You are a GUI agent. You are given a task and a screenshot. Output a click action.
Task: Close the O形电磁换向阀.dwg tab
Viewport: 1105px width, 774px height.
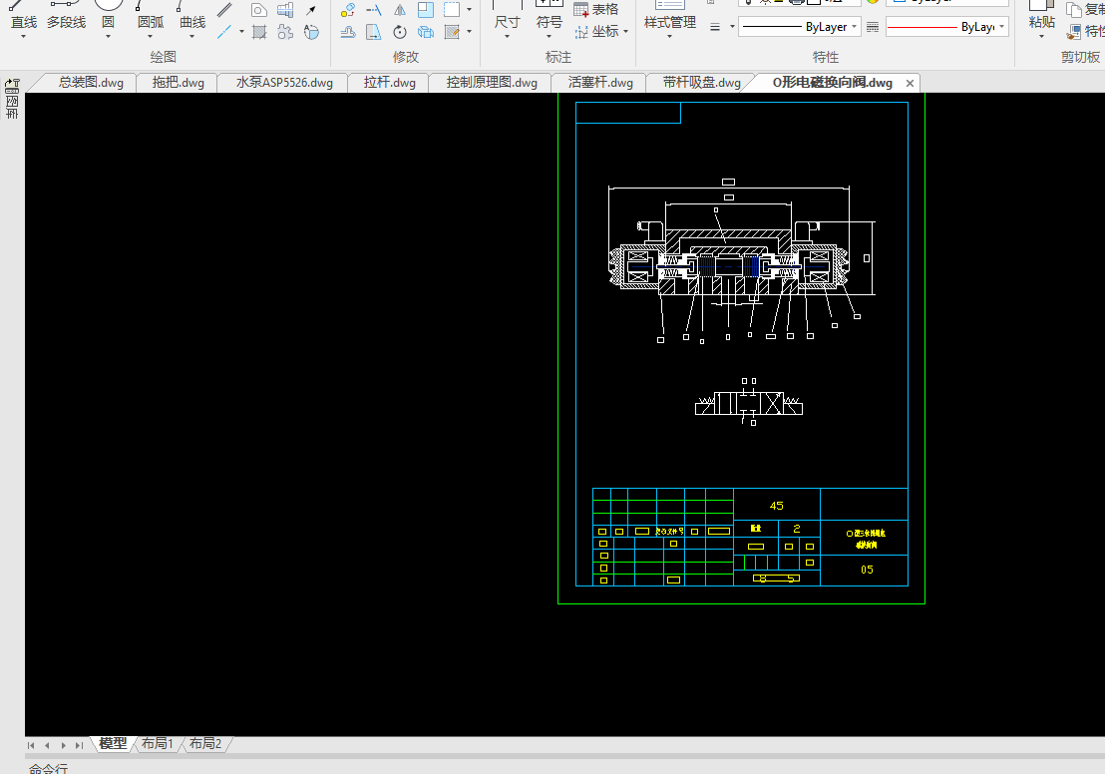tap(910, 83)
